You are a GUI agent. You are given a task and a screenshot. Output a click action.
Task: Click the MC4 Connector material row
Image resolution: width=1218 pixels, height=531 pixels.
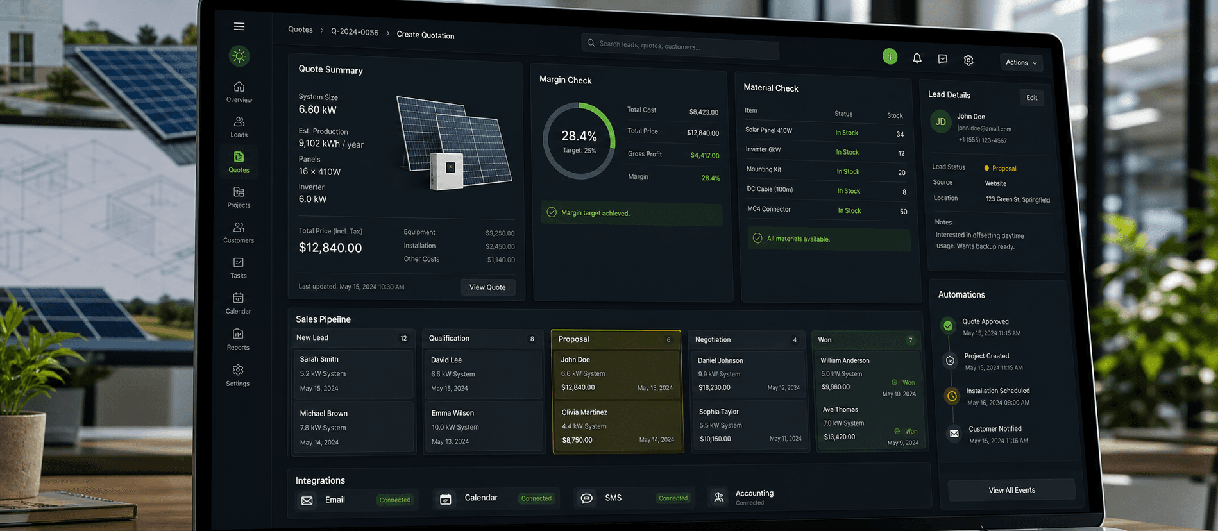pyautogui.click(x=827, y=210)
